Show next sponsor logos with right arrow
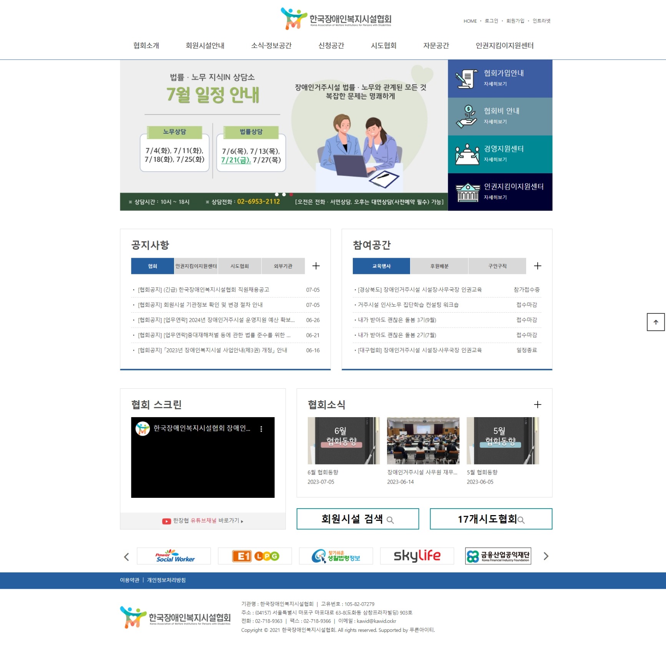 tap(546, 556)
